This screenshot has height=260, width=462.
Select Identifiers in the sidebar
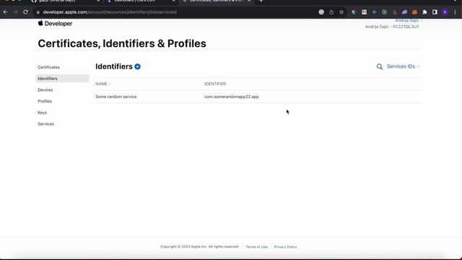tap(63, 79)
